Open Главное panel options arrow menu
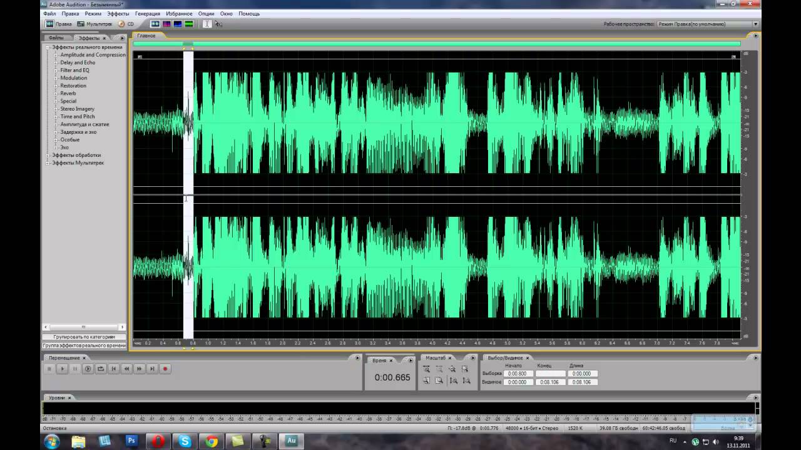Viewport: 801px width, 450px height. coord(757,36)
